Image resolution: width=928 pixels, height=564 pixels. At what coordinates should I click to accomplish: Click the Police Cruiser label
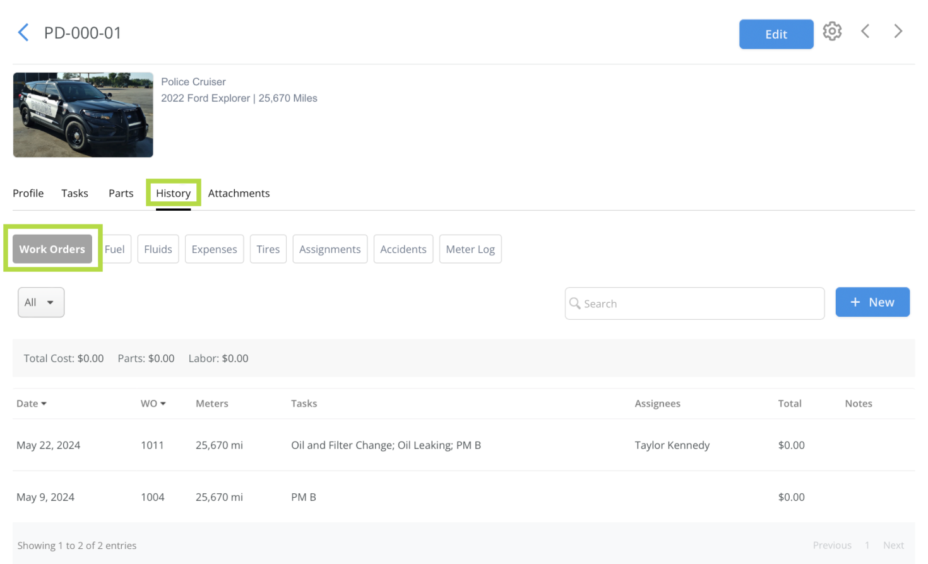(x=193, y=81)
